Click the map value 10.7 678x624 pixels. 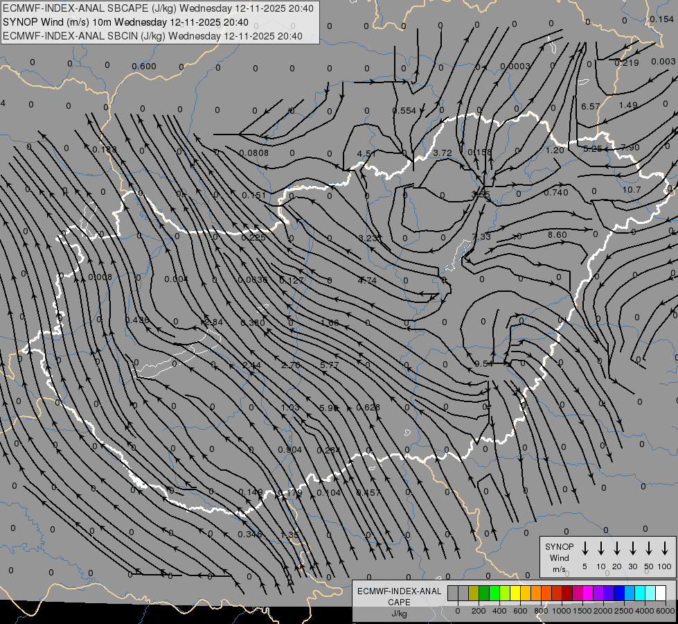632,190
